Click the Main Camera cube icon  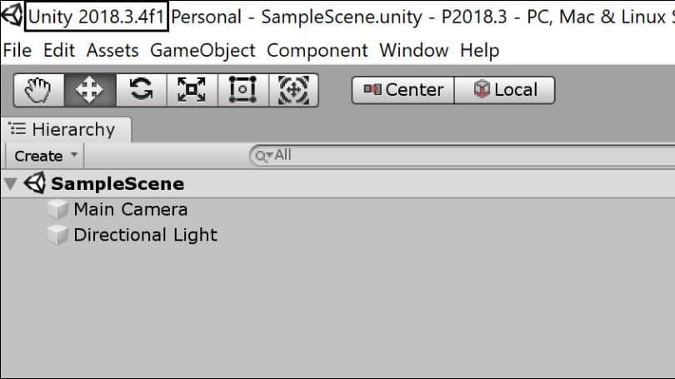click(x=57, y=210)
